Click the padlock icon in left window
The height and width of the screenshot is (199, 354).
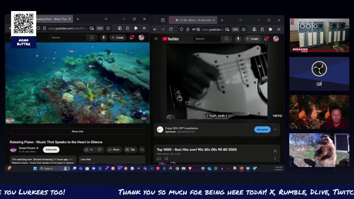(44, 28)
